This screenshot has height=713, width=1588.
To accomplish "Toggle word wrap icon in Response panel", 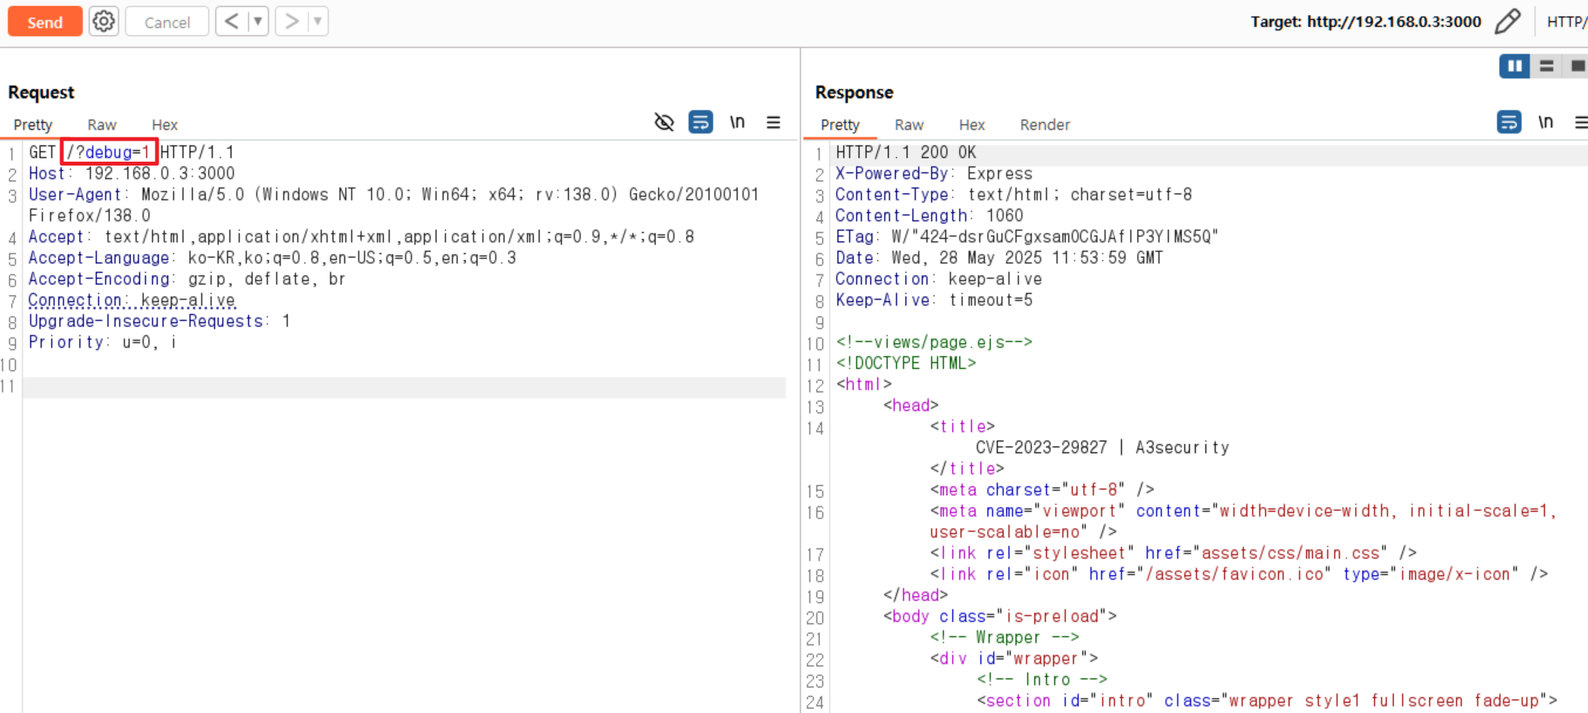I will [1509, 122].
